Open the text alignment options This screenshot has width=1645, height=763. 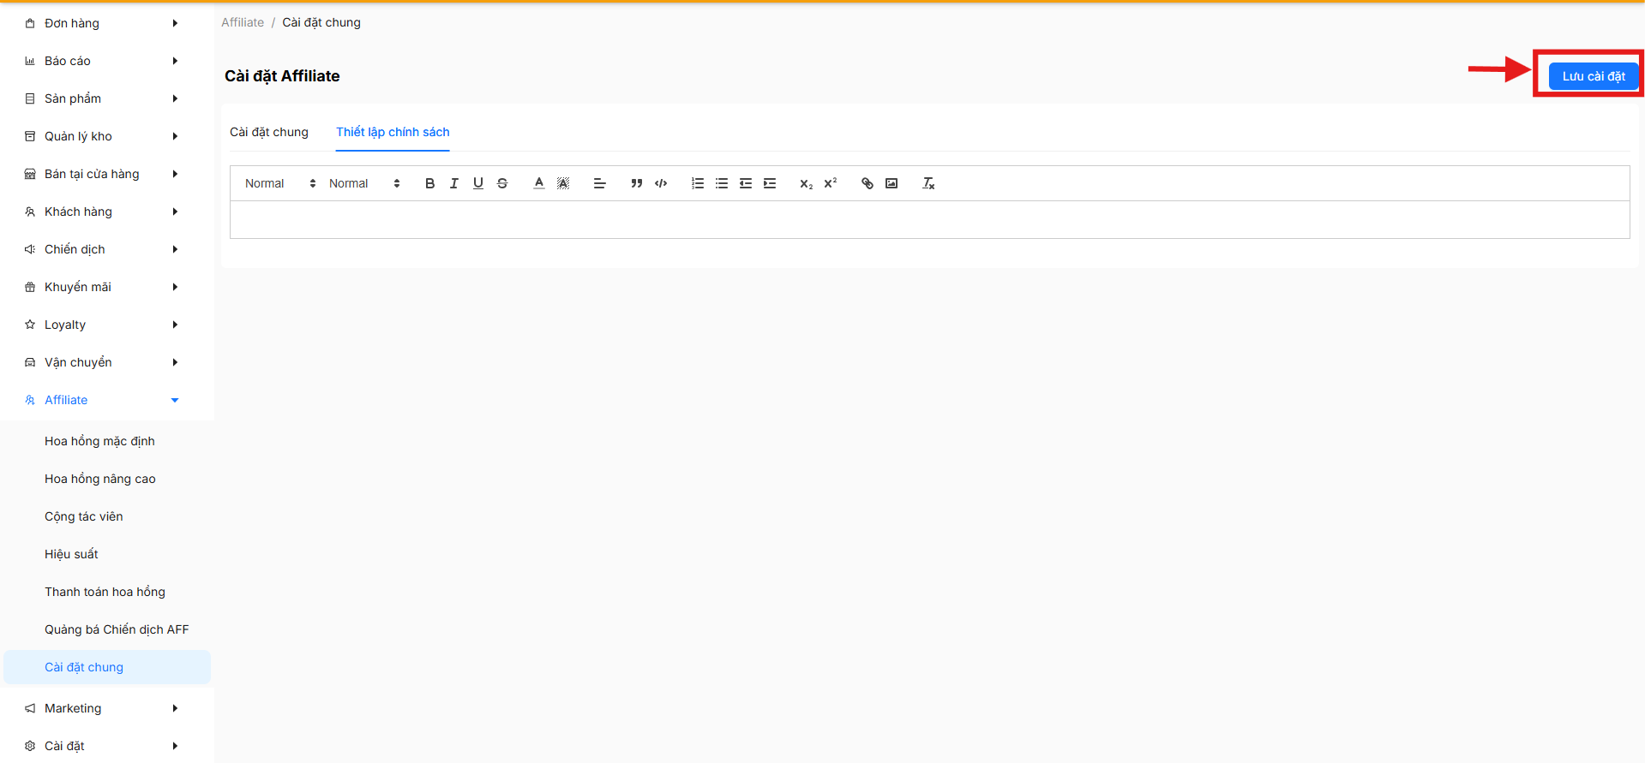pyautogui.click(x=600, y=183)
